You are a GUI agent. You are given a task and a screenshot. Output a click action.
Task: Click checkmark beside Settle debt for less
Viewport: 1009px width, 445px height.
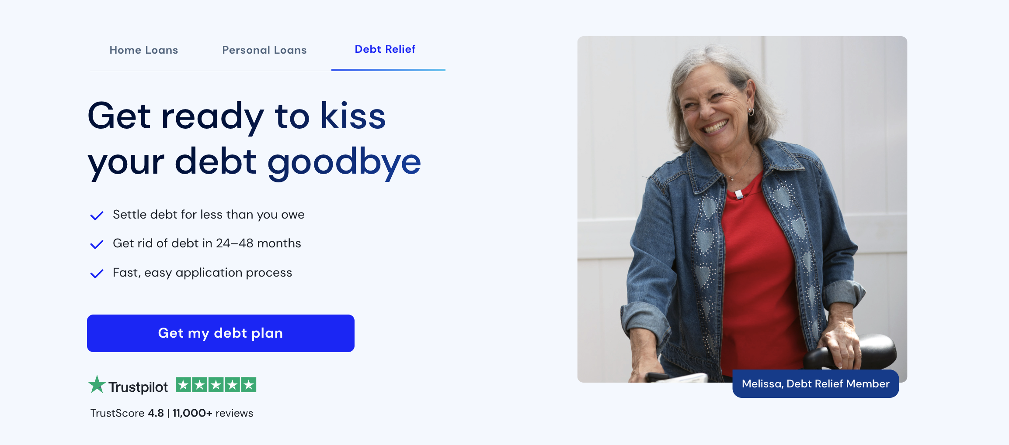(97, 216)
